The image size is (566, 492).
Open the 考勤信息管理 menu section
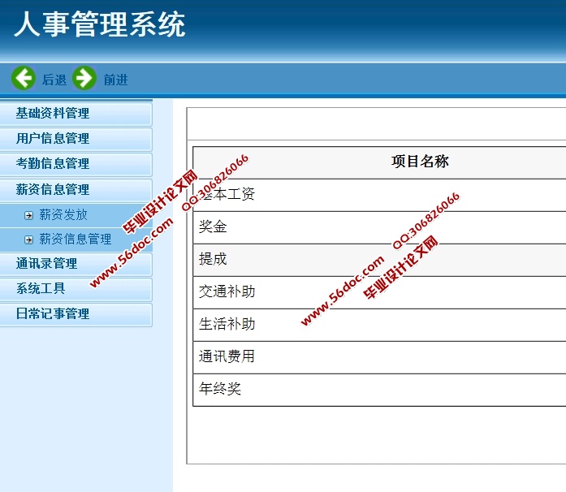click(53, 164)
